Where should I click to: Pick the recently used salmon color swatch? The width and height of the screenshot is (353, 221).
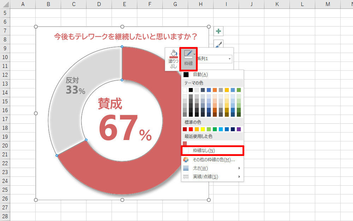point(185,144)
